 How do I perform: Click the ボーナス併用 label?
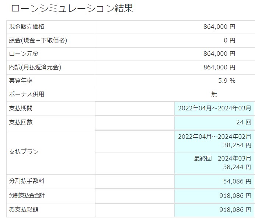pos(27,94)
